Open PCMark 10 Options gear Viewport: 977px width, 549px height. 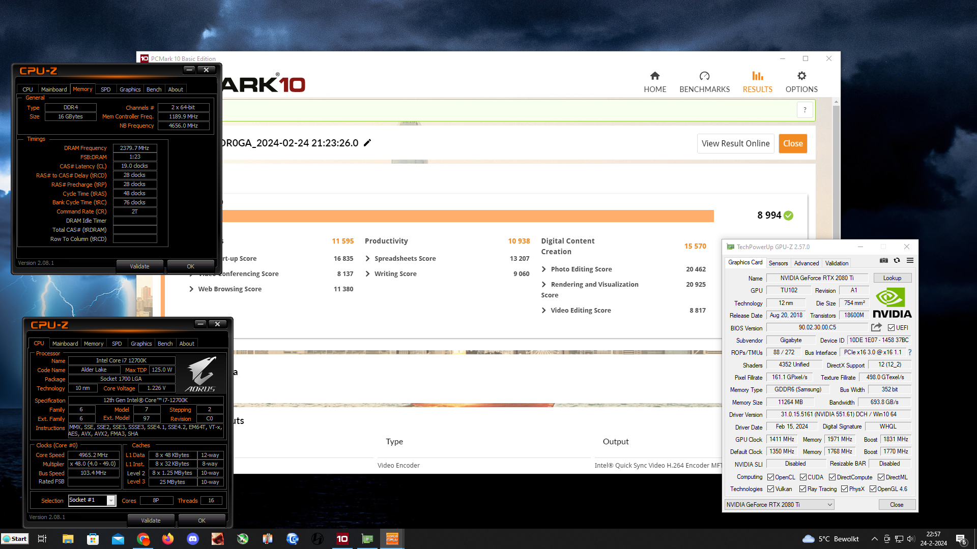click(801, 82)
